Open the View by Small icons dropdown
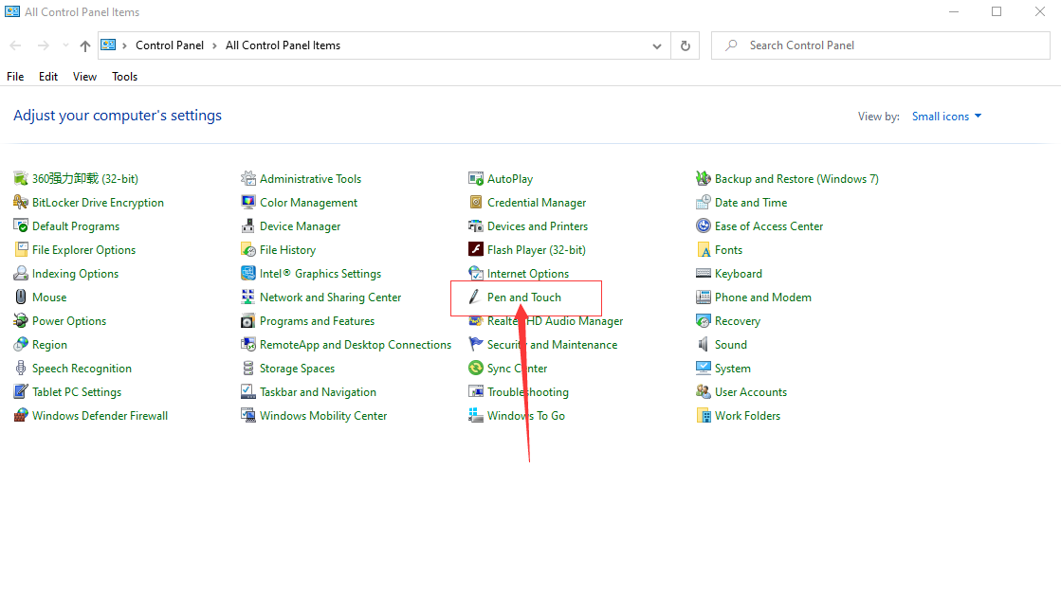The image size is (1061, 595). coord(946,117)
